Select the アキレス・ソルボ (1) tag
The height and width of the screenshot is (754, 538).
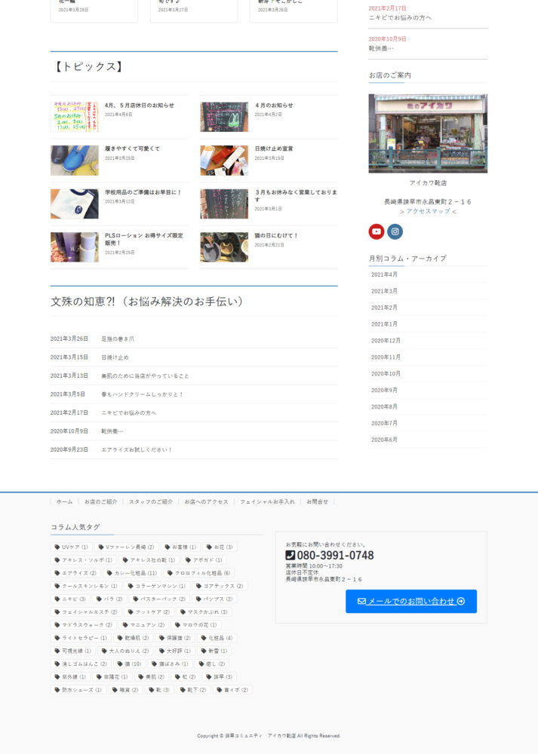[x=83, y=560]
